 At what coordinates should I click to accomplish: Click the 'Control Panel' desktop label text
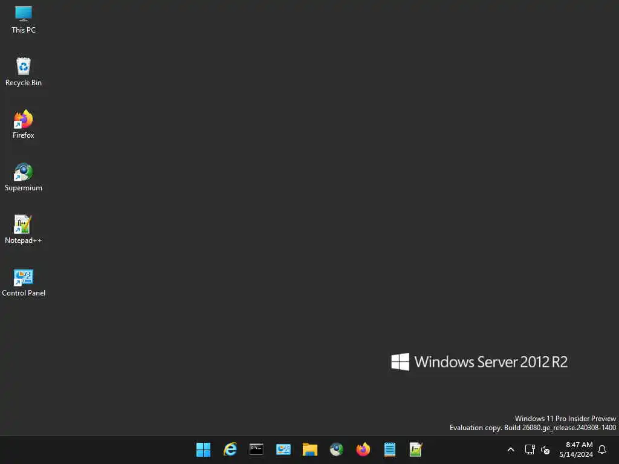[x=24, y=293]
